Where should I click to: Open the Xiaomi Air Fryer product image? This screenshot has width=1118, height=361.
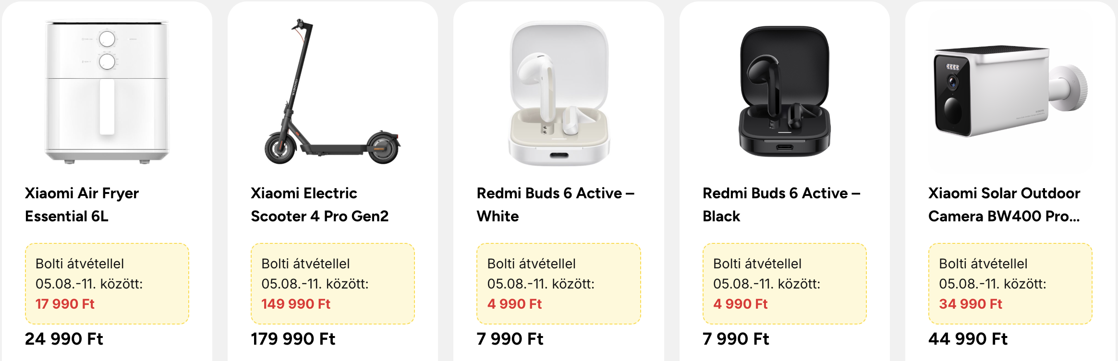click(x=107, y=91)
